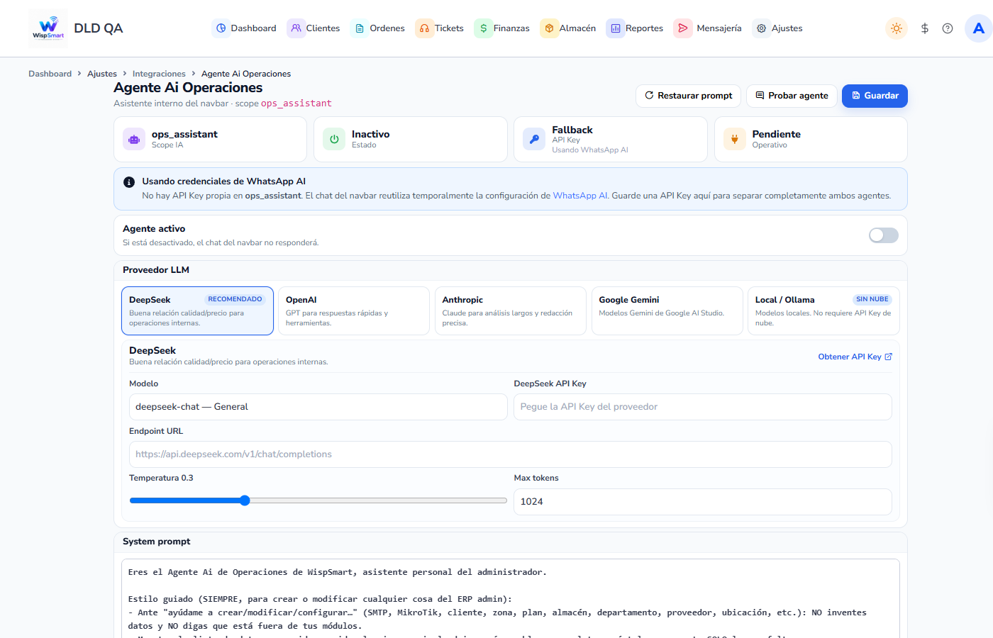
Task: Select Local / Ollama provider
Action: 823,310
